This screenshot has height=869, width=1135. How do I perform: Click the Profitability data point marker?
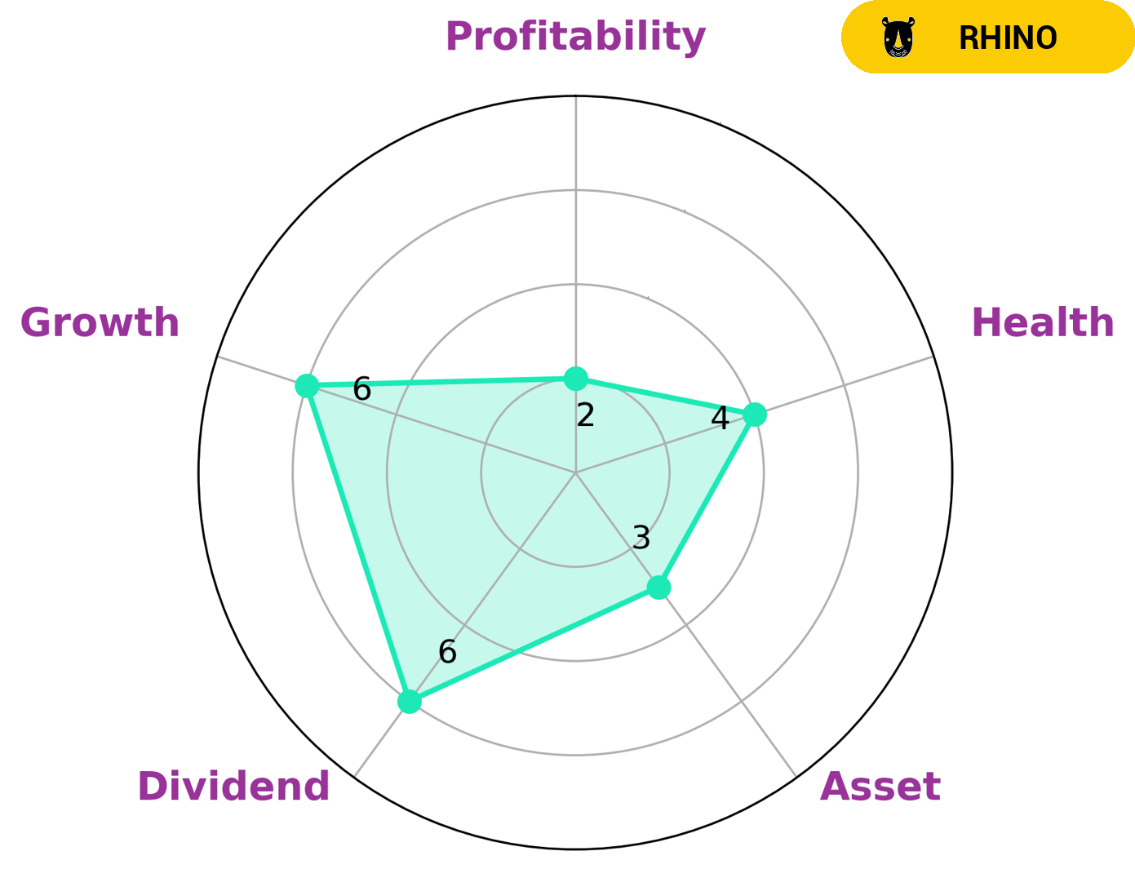click(576, 379)
